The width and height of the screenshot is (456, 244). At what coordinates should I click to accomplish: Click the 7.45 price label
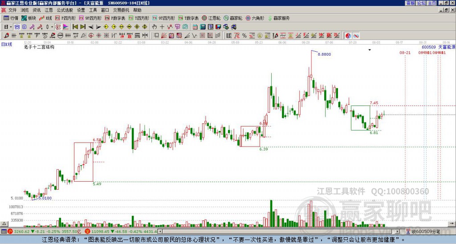pos(374,103)
